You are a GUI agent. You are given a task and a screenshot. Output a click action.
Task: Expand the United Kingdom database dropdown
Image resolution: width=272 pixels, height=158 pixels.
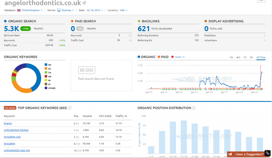32,10
